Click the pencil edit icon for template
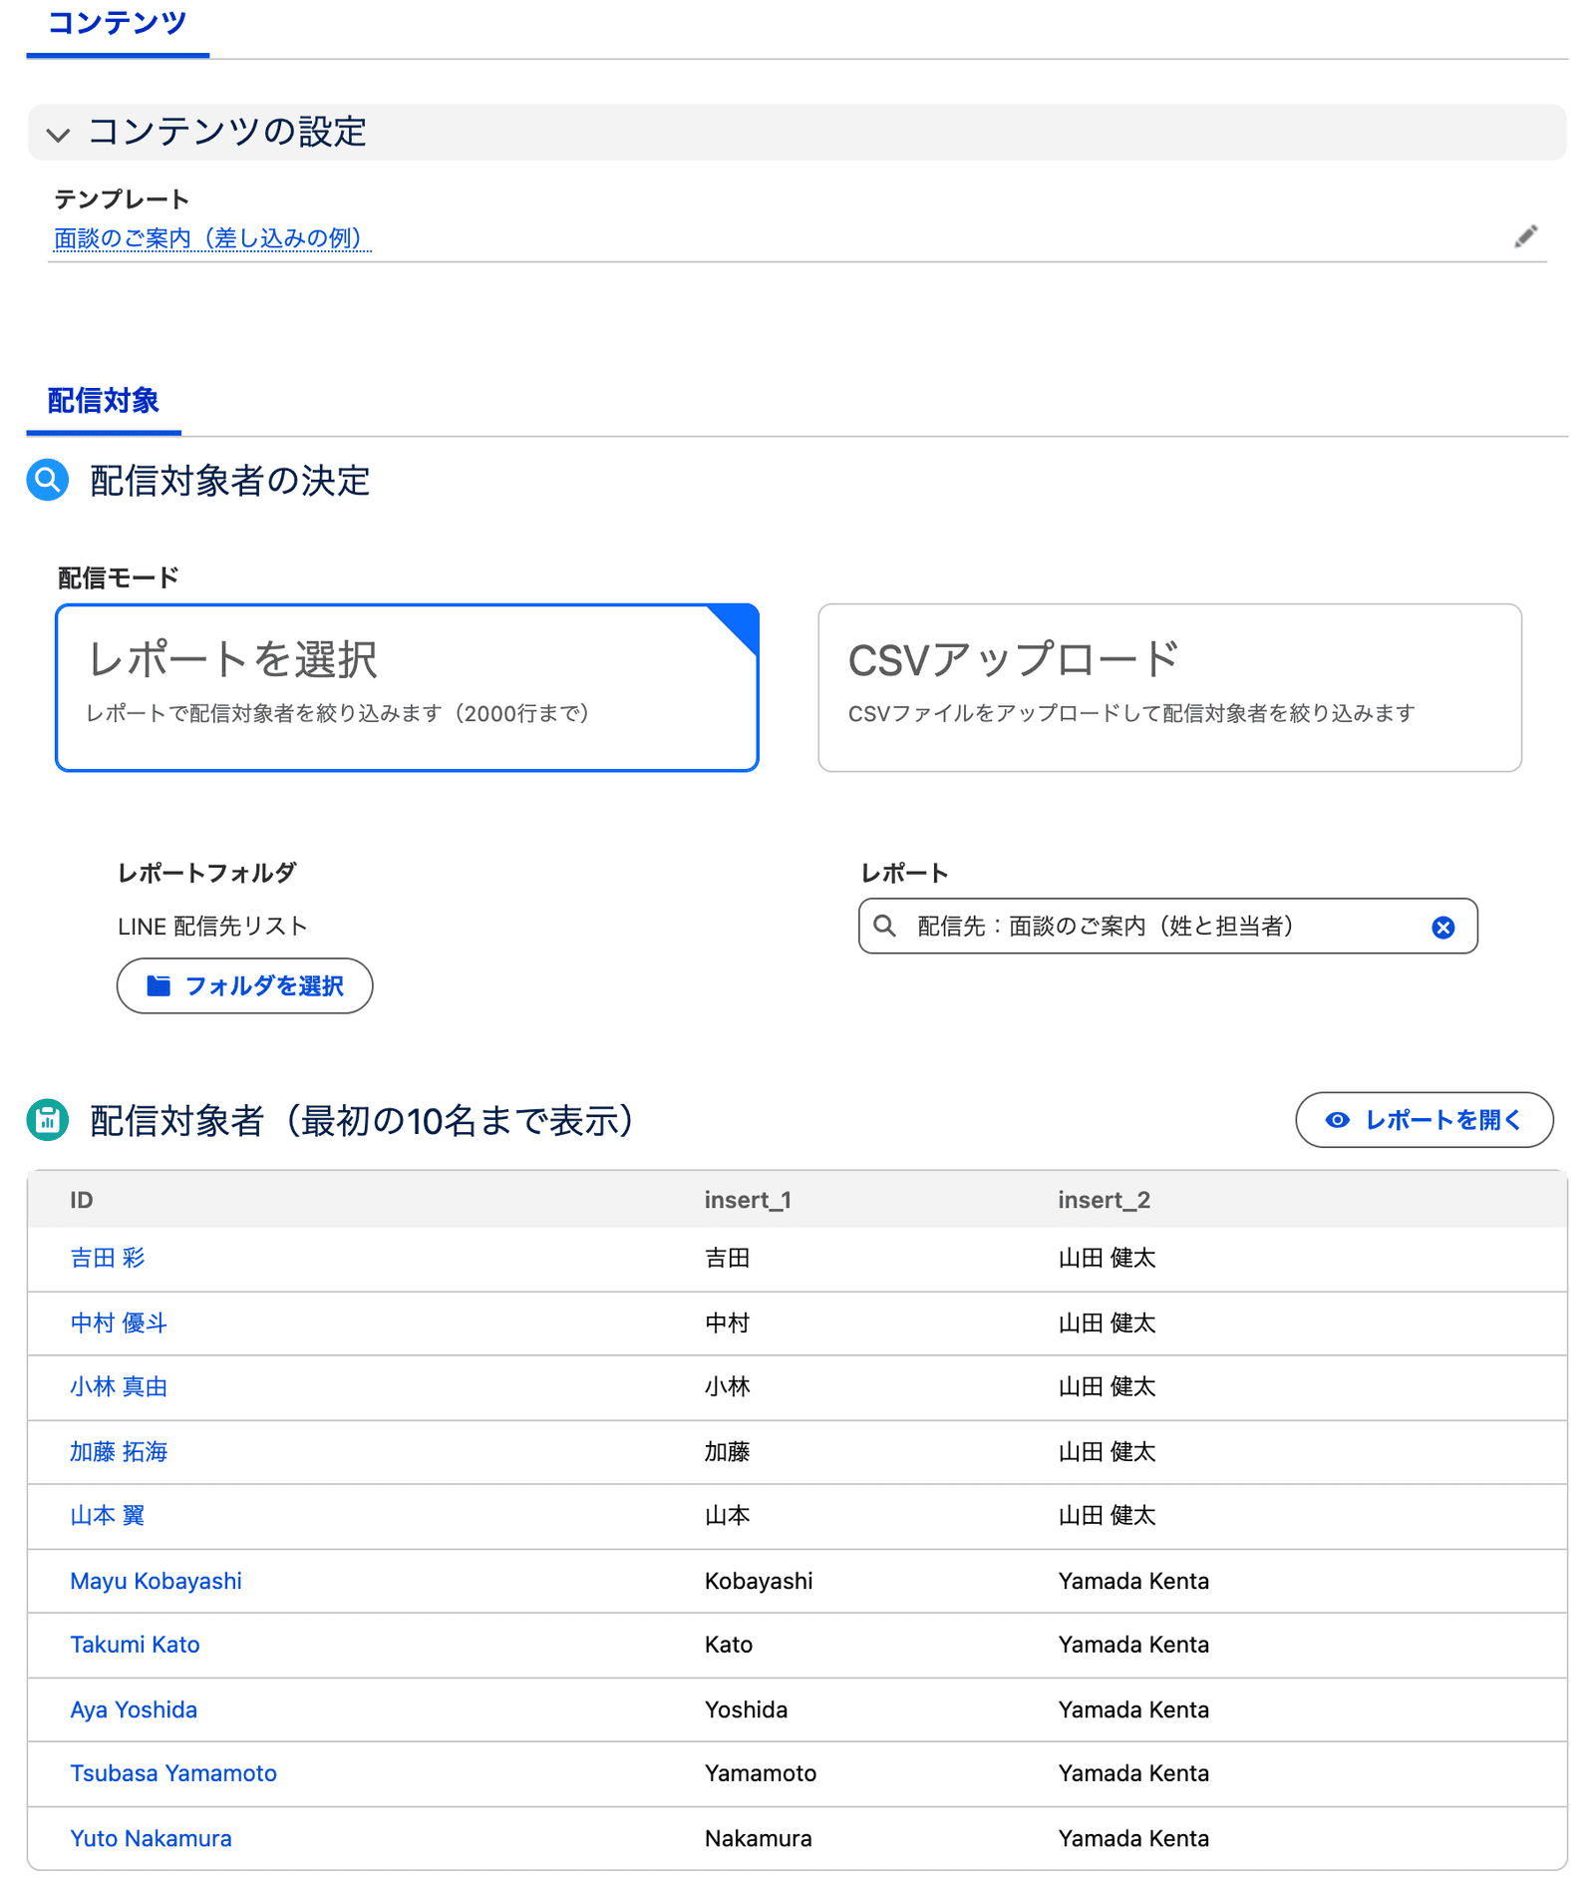 point(1525,236)
